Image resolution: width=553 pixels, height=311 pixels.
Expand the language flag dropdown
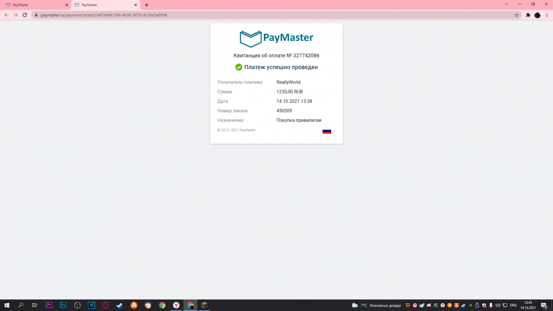(x=329, y=131)
